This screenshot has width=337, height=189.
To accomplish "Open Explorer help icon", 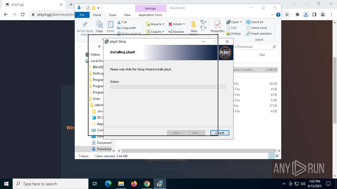I will [278, 15].
